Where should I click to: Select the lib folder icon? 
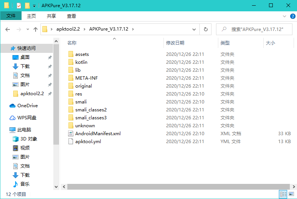71,70
